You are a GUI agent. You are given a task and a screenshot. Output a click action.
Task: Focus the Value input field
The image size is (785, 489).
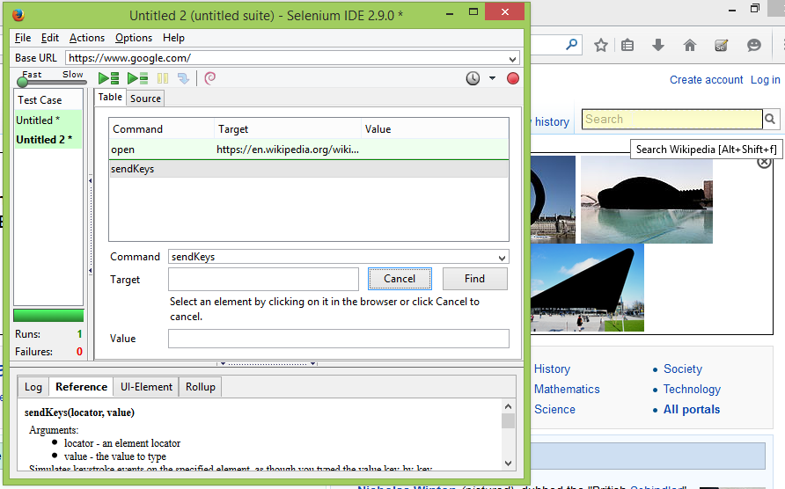coord(339,339)
